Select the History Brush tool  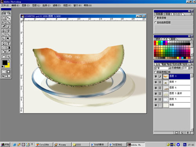pyautogui.click(x=9, y=31)
